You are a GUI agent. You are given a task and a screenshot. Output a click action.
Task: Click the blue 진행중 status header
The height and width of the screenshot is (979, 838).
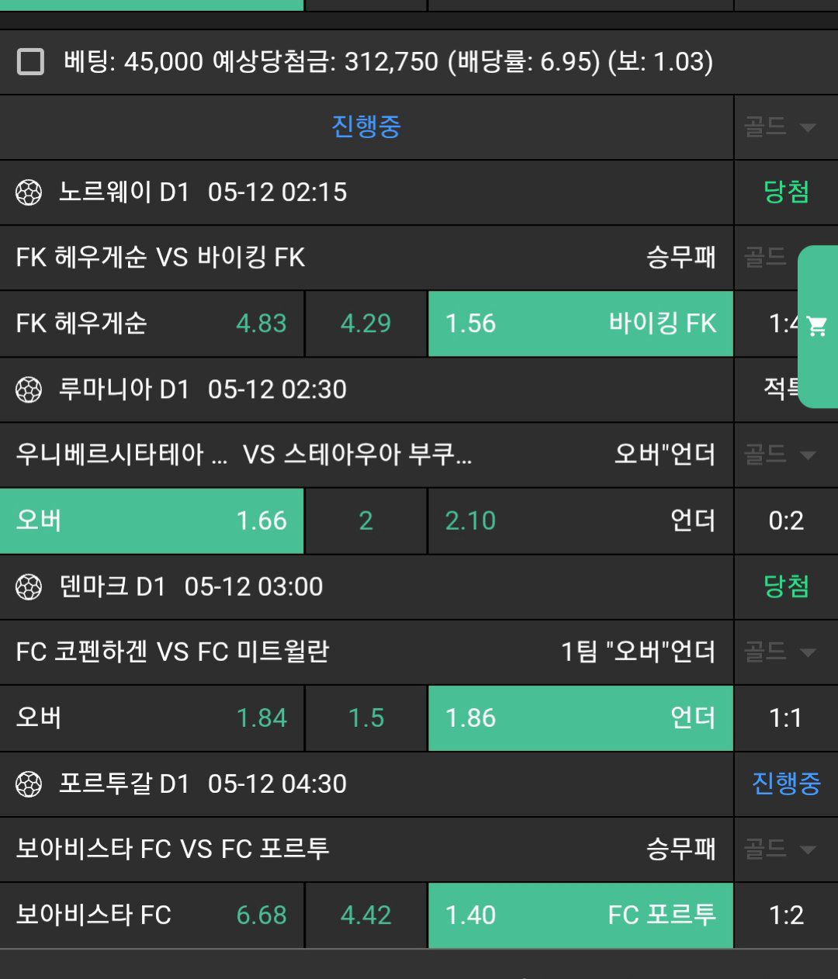(x=365, y=126)
